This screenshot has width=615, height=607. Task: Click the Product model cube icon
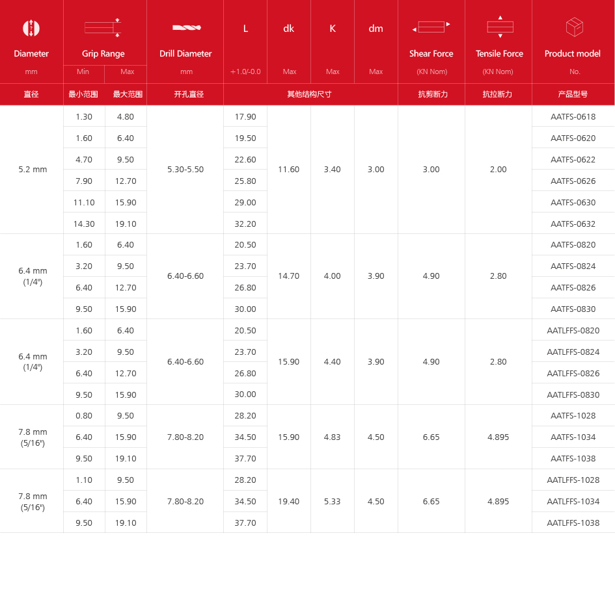click(574, 27)
